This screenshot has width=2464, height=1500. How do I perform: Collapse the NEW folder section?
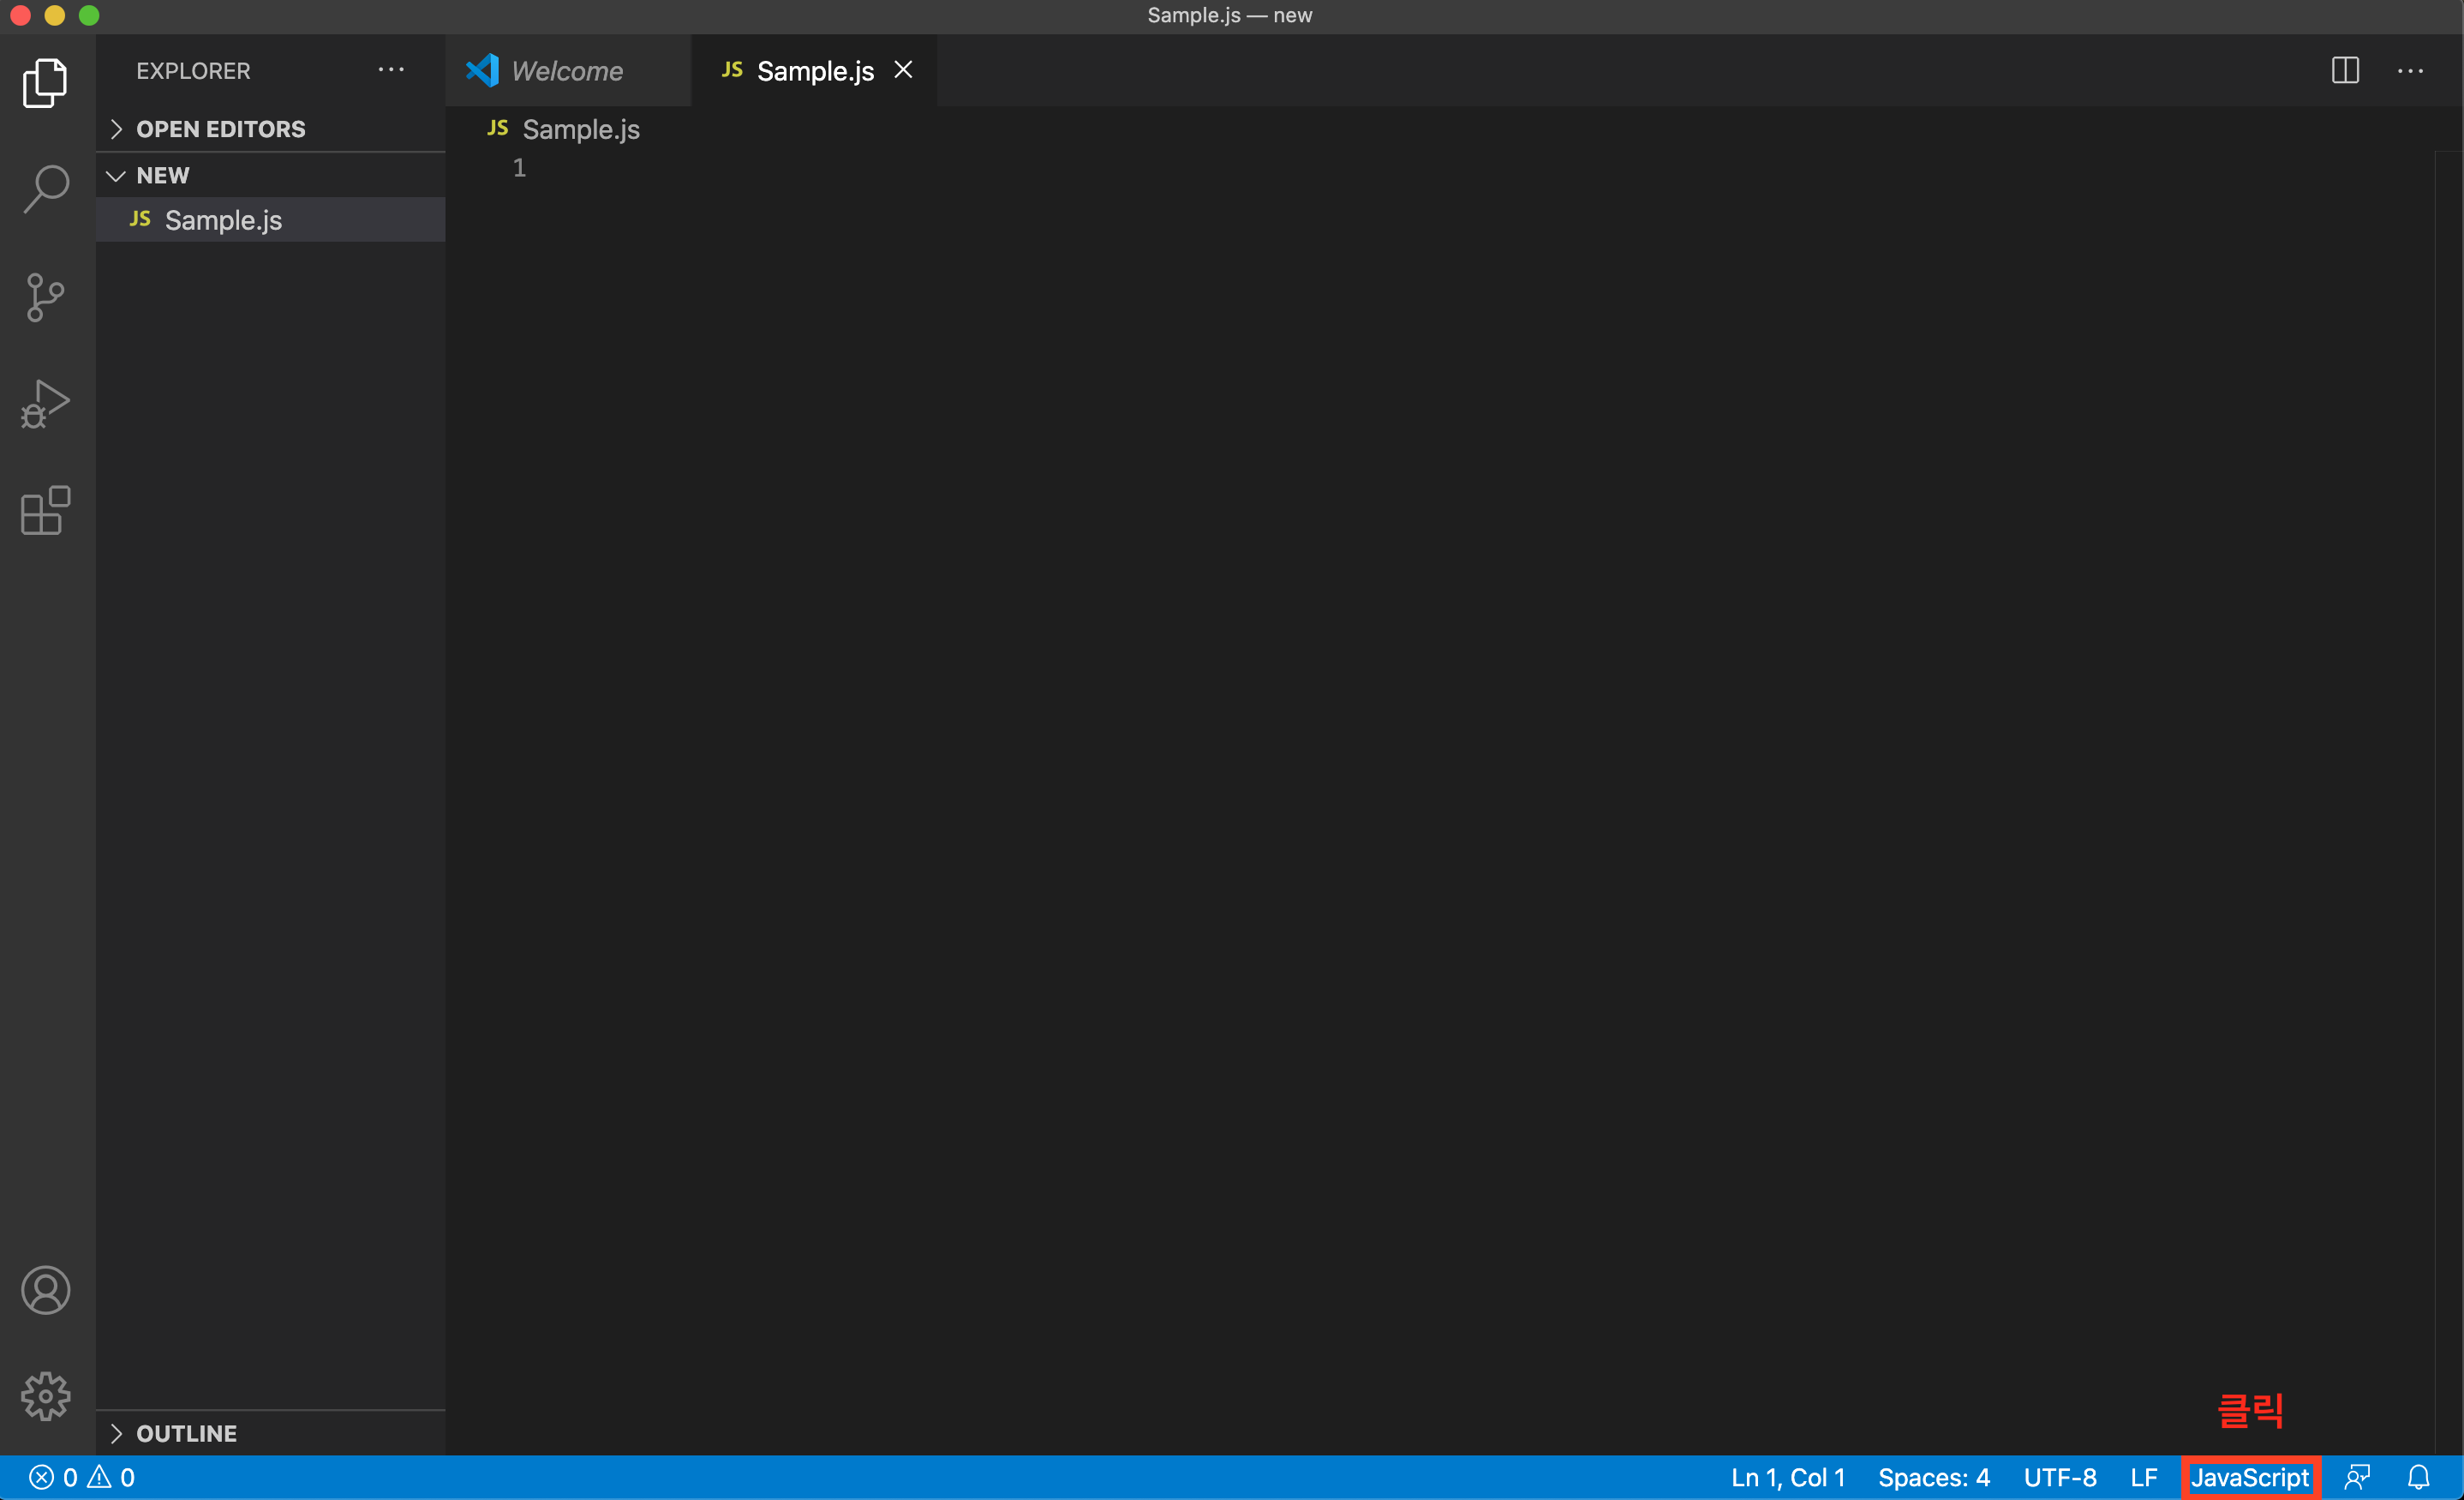(162, 175)
